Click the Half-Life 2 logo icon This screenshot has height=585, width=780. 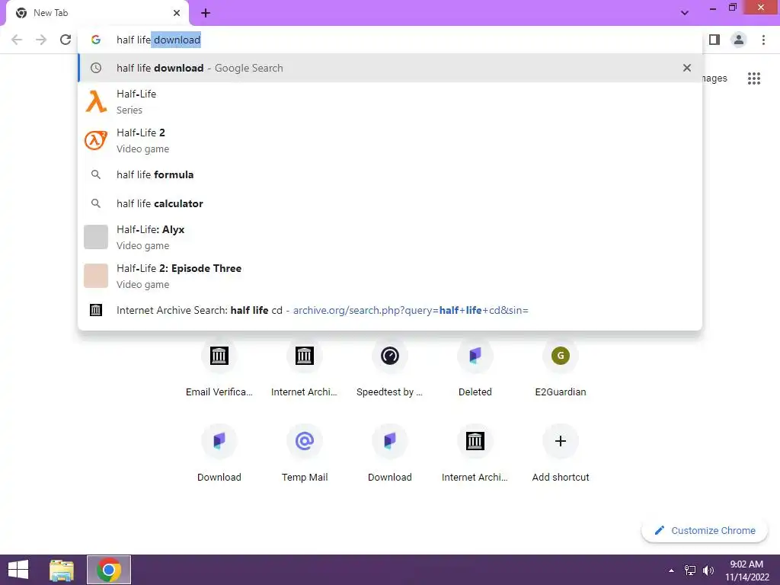coord(96,140)
